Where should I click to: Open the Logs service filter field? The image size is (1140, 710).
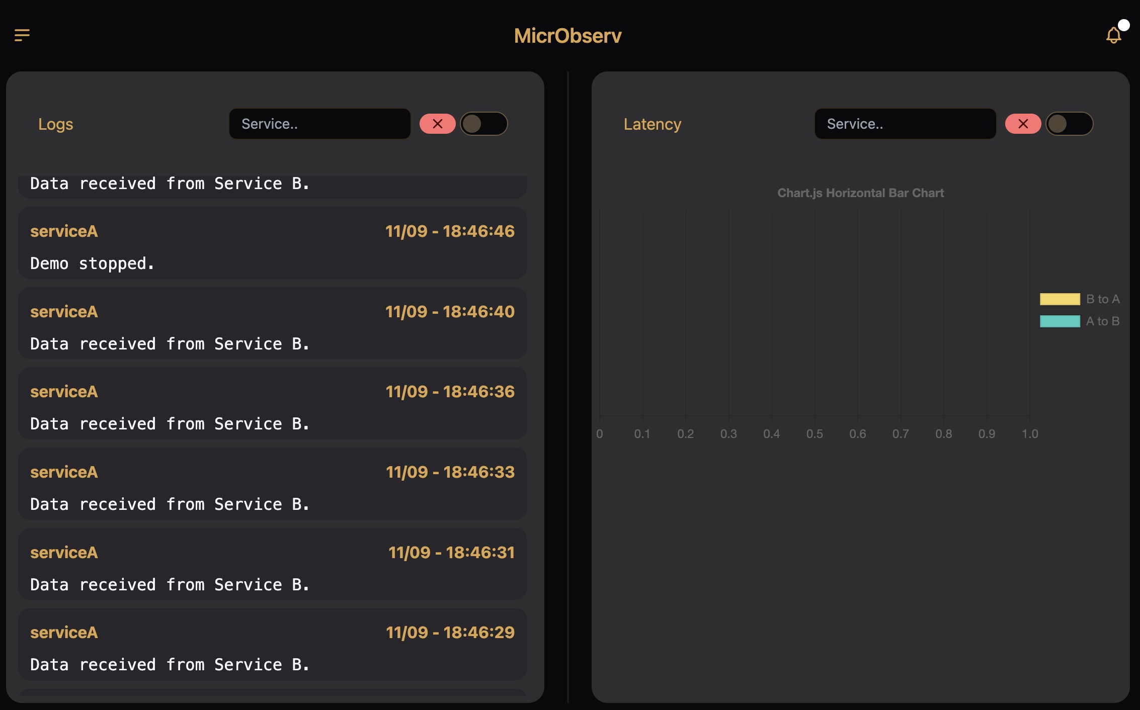319,124
